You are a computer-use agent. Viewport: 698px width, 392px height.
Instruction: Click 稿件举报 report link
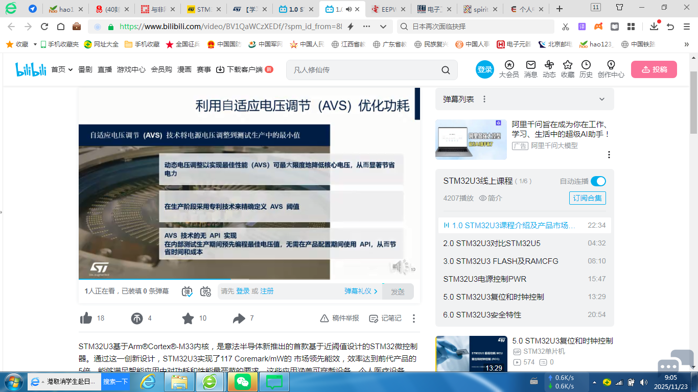coord(339,318)
